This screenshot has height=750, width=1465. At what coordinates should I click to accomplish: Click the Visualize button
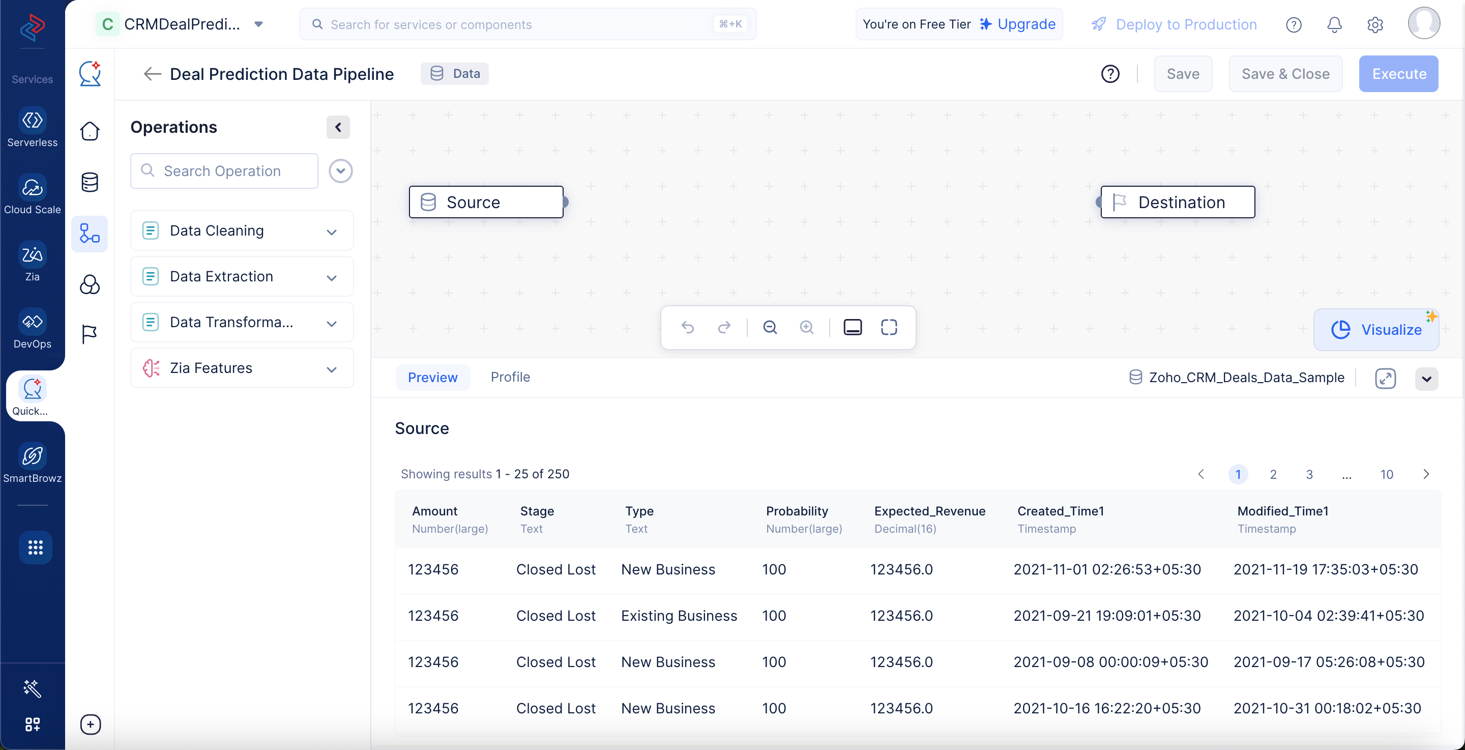(1376, 330)
